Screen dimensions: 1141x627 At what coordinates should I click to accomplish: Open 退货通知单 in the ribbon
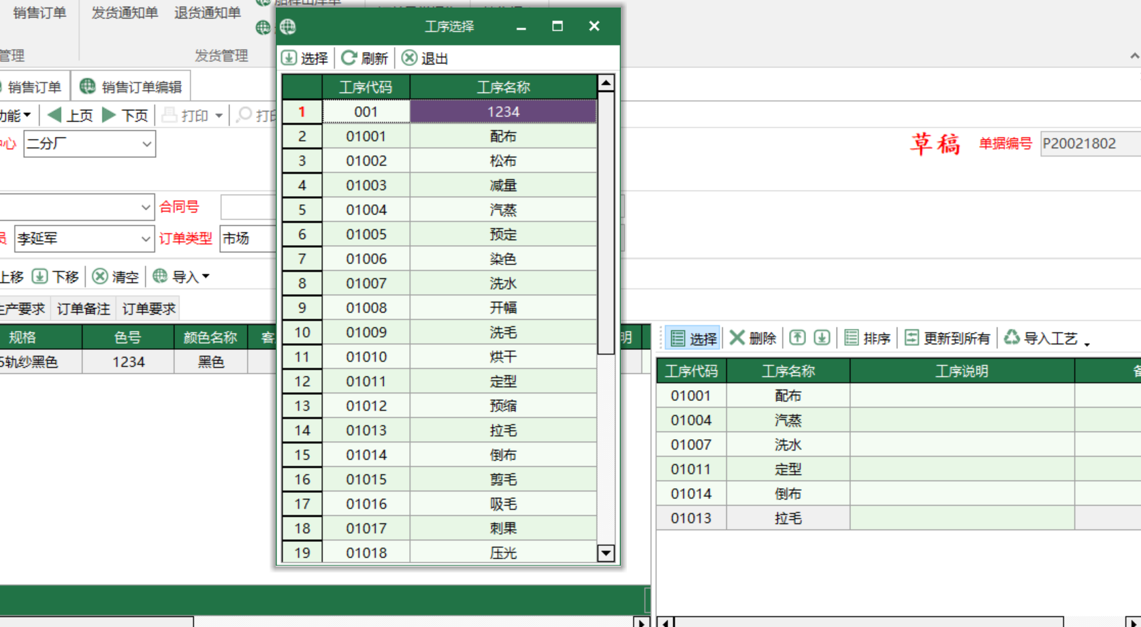pyautogui.click(x=208, y=13)
